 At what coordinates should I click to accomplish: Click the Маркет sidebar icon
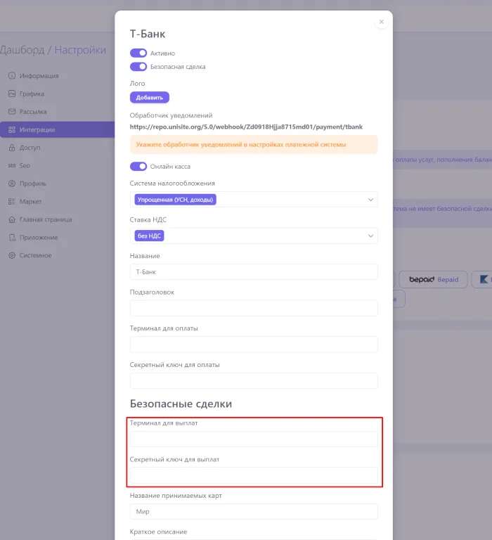pyautogui.click(x=12, y=202)
